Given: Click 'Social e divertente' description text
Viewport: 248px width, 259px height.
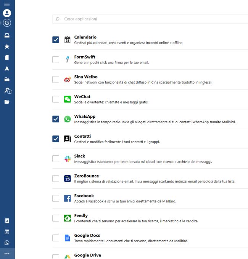Looking at the screenshot, I should (111, 102).
